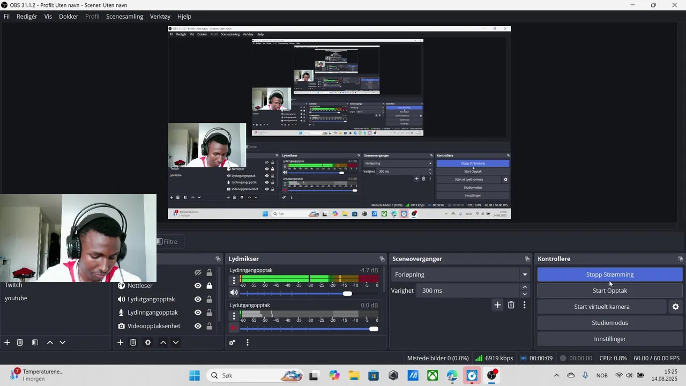Show the hidden top source crossed-eye
The height and width of the screenshot is (386, 686).
click(x=198, y=272)
